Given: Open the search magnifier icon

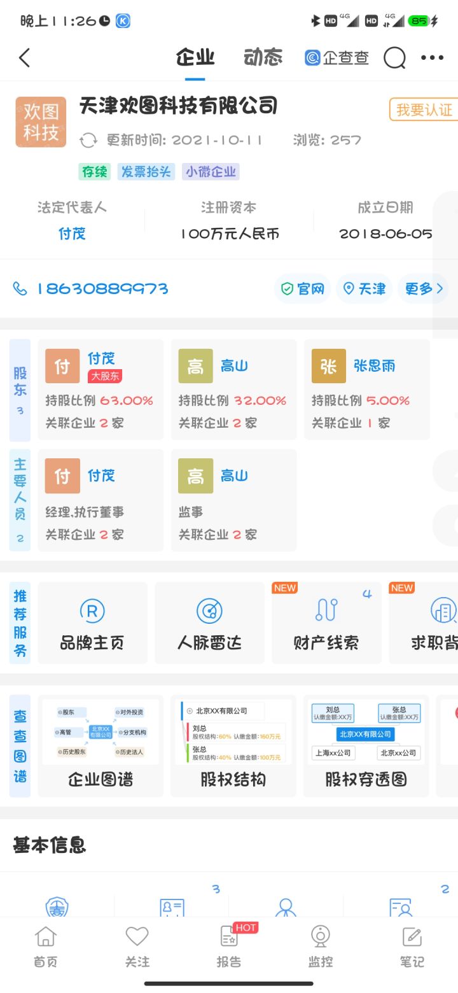Looking at the screenshot, I should click(394, 58).
